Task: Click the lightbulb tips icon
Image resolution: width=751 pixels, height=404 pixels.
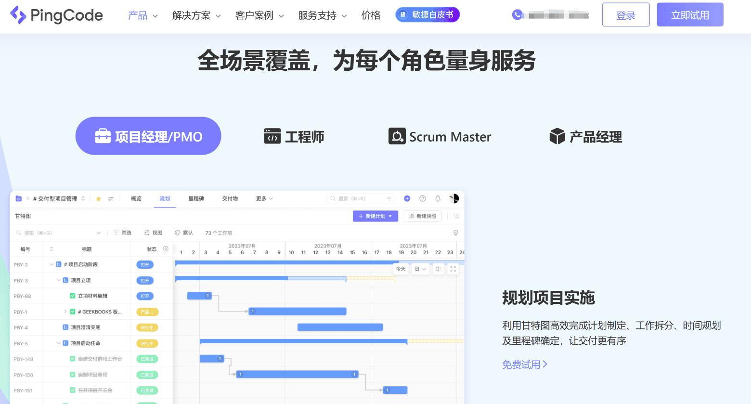Action: 455,233
